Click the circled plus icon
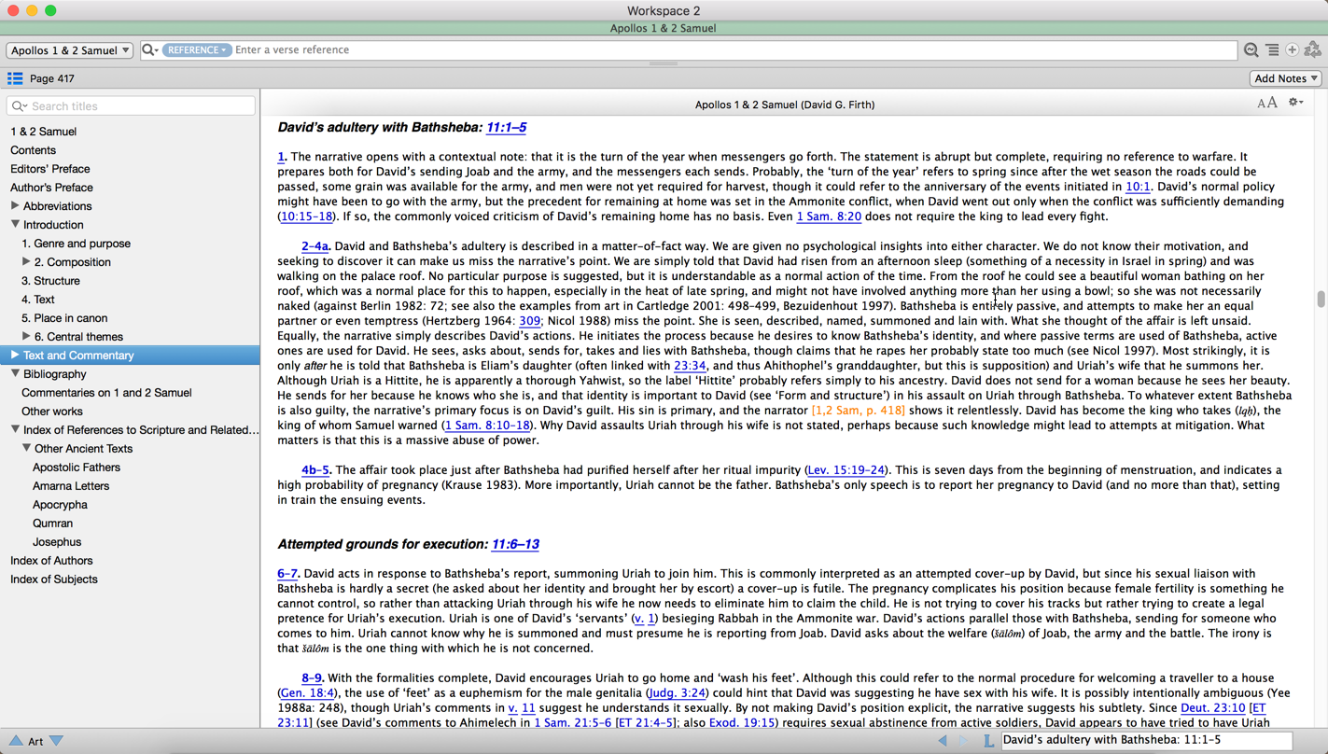Screen dimensions: 1328x754 (x=1293, y=50)
